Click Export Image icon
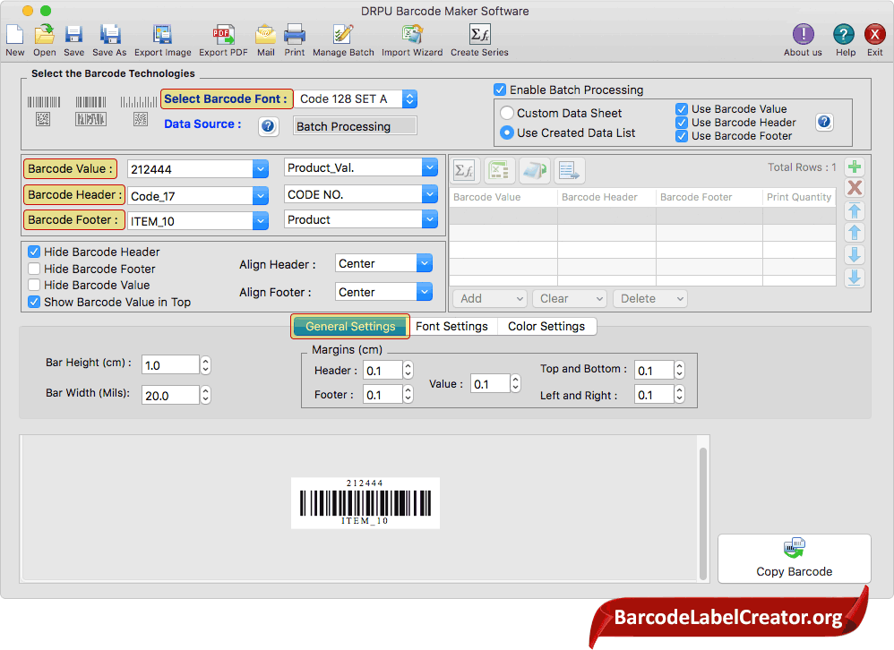The width and height of the screenshot is (894, 650). point(162,35)
